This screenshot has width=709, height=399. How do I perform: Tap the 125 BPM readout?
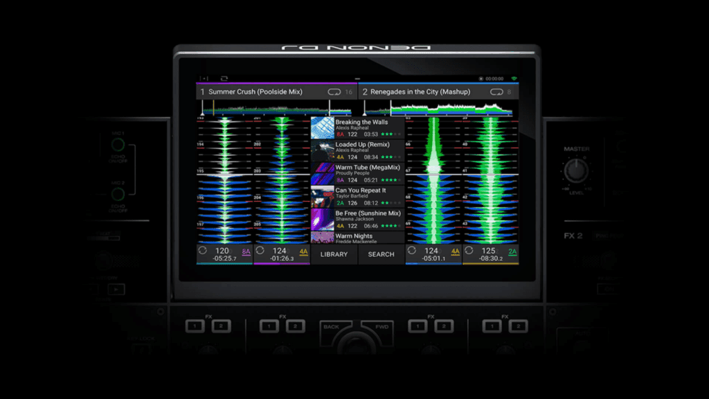[x=488, y=251]
